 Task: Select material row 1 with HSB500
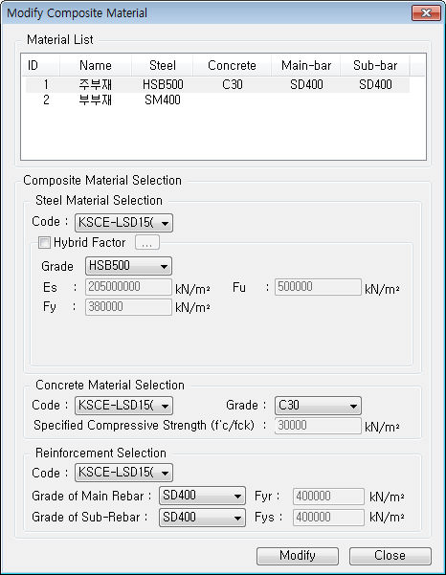tap(217, 85)
